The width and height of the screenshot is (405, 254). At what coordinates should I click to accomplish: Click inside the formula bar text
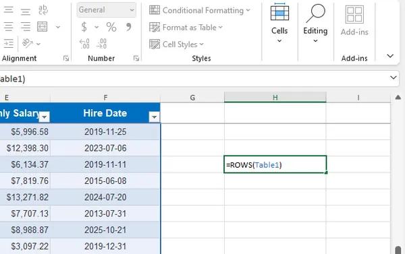tap(12, 79)
